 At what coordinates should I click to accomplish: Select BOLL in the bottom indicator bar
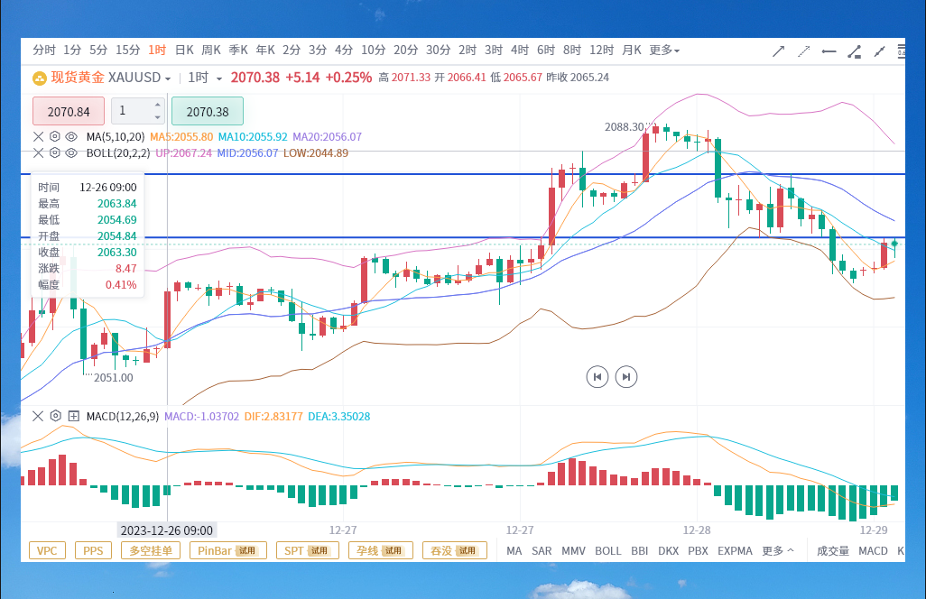pyautogui.click(x=607, y=550)
